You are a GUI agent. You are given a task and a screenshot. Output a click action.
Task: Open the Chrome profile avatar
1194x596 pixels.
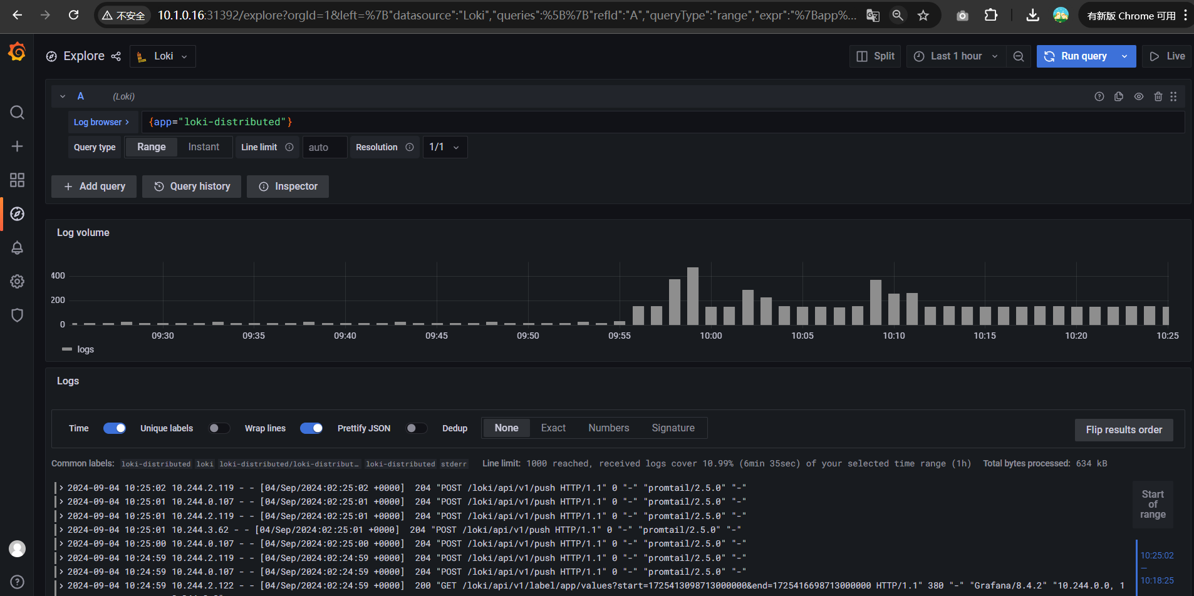pyautogui.click(x=1061, y=15)
